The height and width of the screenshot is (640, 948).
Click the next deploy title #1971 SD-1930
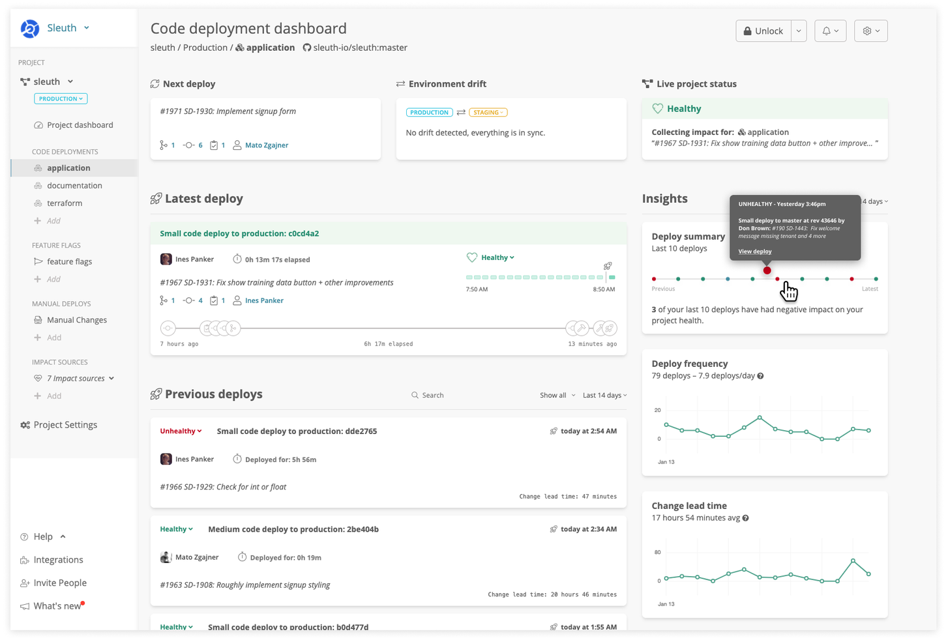228,111
